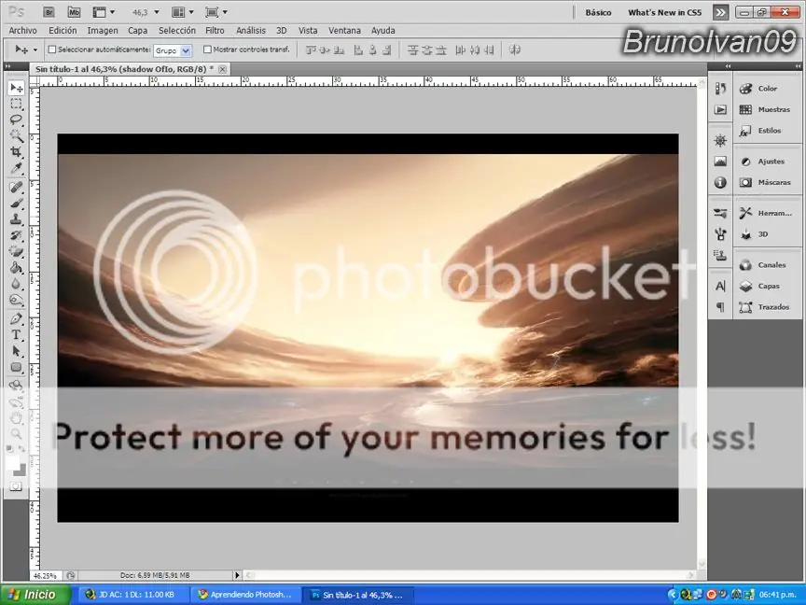This screenshot has width=806, height=605.
Task: Open the Ventana menu
Action: [344, 31]
